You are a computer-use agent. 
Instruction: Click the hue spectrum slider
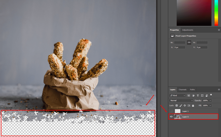216,13
